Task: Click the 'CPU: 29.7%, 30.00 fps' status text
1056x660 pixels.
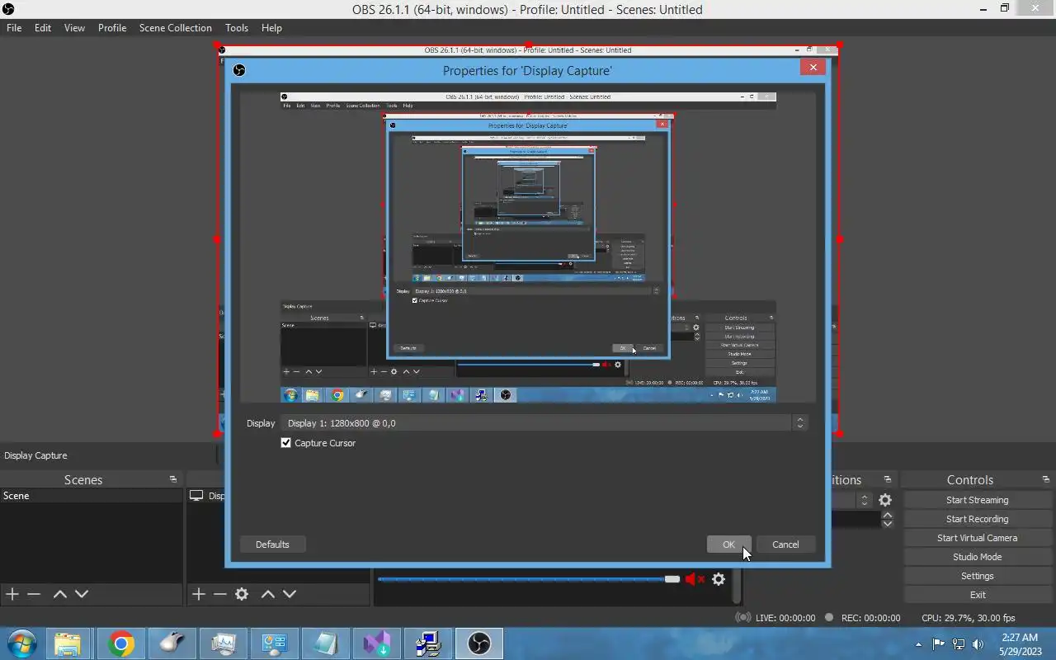Action: point(969,618)
